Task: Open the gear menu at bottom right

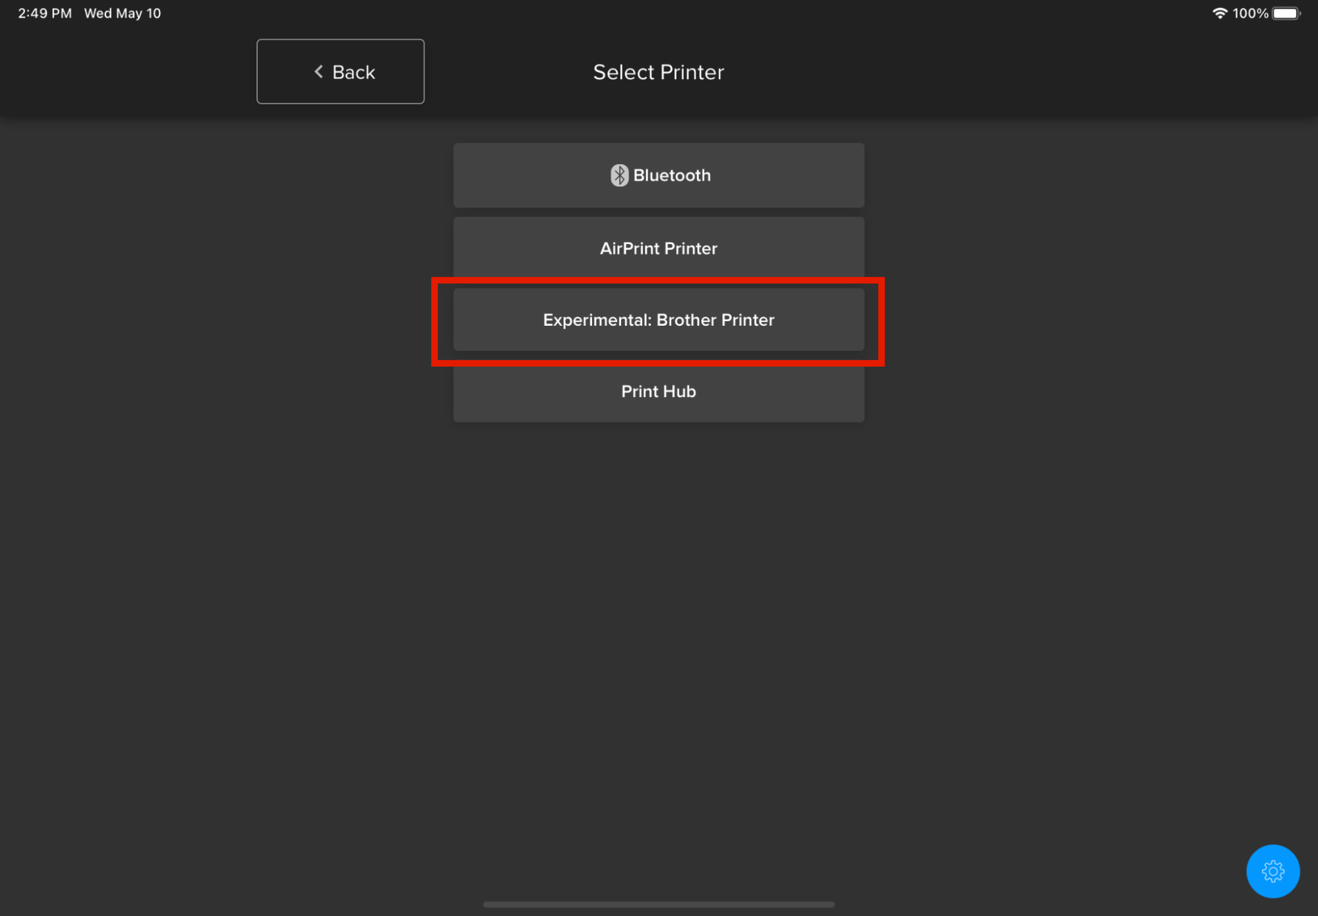Action: click(x=1273, y=870)
